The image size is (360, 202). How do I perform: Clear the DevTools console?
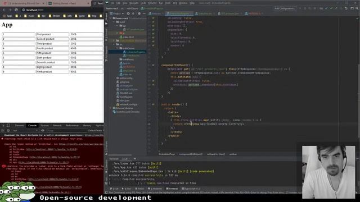pyautogui.click(x=8, y=131)
